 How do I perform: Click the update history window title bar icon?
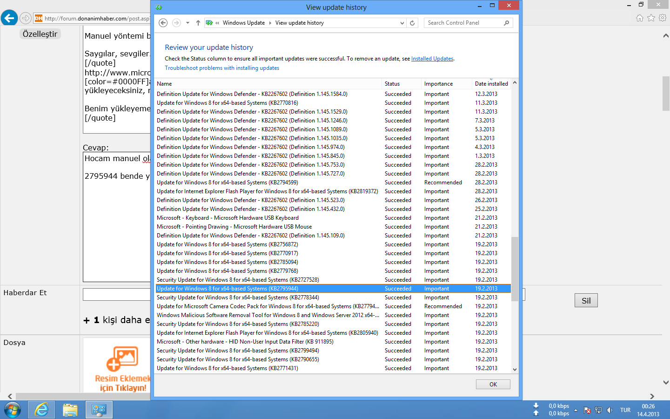click(159, 7)
